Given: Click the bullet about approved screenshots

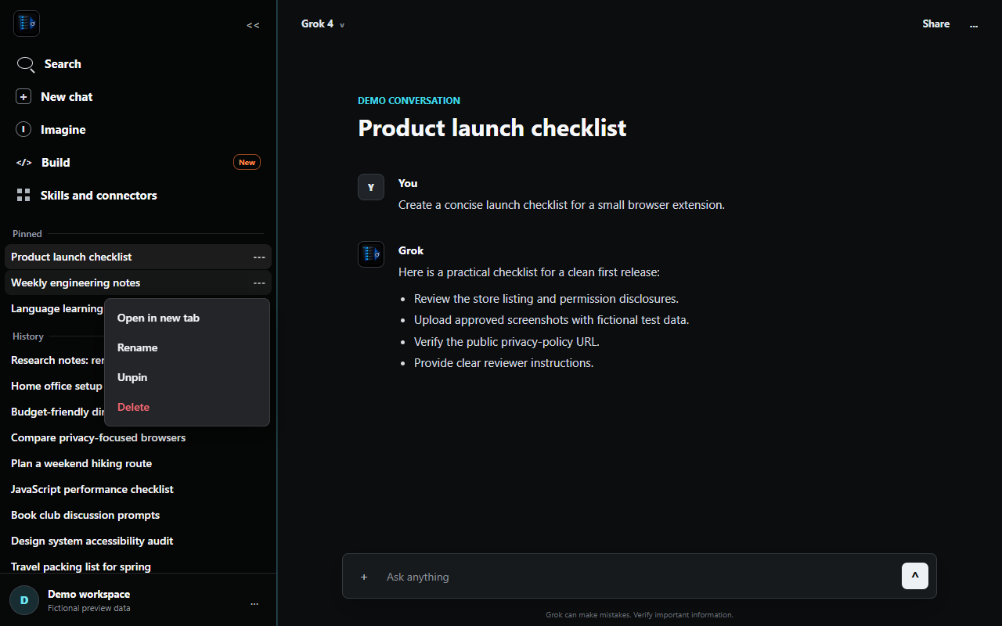Looking at the screenshot, I should [551, 319].
